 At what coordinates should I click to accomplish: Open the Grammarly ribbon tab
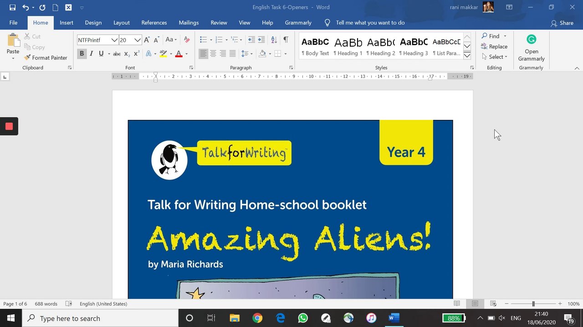pos(298,23)
